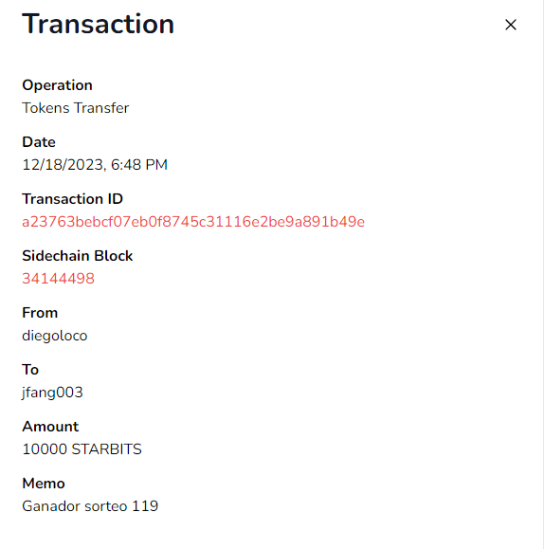Close the Transaction panel with the X icon
Image resolution: width=544 pixels, height=549 pixels.
511,25
